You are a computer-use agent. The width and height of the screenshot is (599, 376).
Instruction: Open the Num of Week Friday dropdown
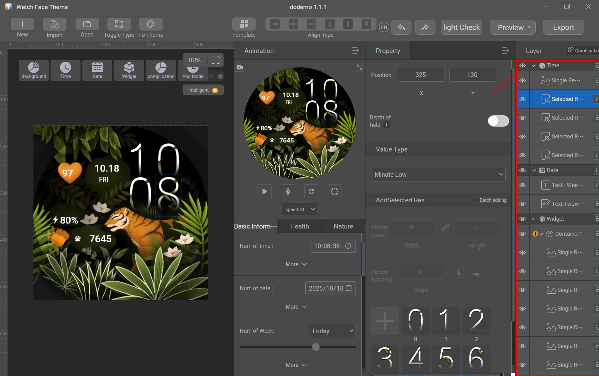[332, 331]
